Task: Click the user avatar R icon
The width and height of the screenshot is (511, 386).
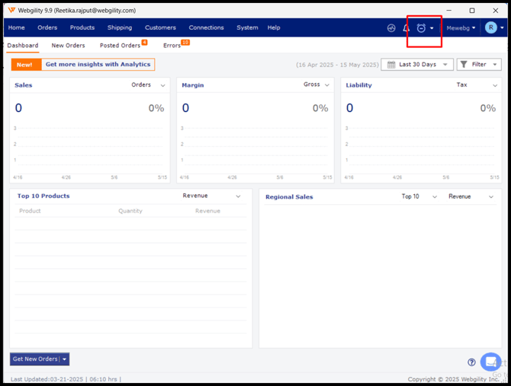Action: tap(491, 27)
